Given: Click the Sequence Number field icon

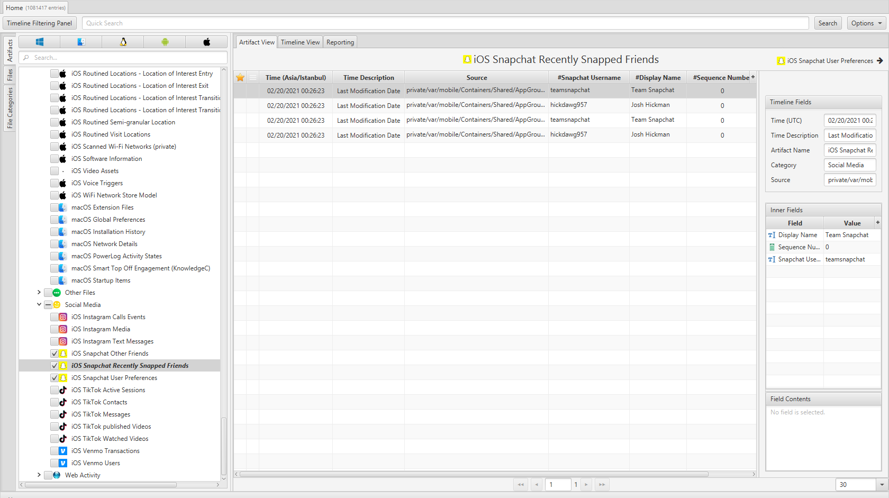Looking at the screenshot, I should coord(772,247).
